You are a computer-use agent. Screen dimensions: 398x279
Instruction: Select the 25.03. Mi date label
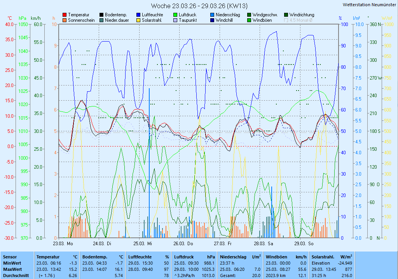point(144,244)
